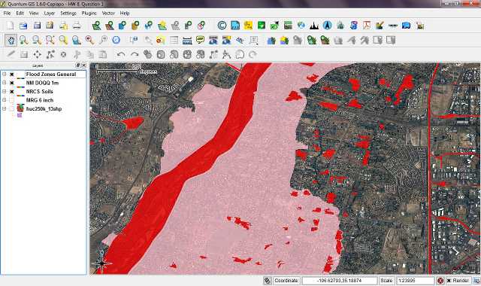Image resolution: width=481 pixels, height=286 pixels.
Task: Select the Measure line ruler tool
Action: coord(187,40)
